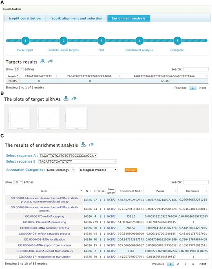Select the Enrichment analysis tab
Screen dimensions: 212x269
(x=129, y=18)
